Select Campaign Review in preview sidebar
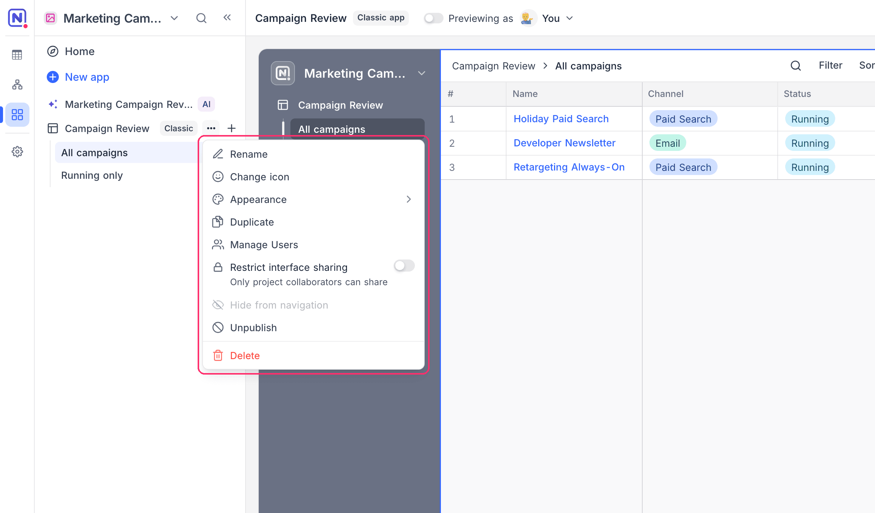This screenshot has height=513, width=875. pos(340,105)
